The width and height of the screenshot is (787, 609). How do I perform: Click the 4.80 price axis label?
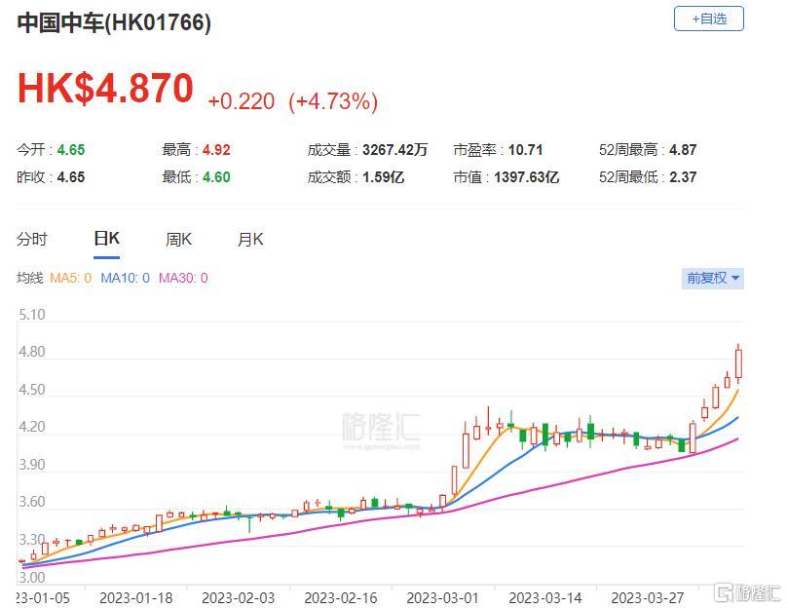(x=31, y=352)
